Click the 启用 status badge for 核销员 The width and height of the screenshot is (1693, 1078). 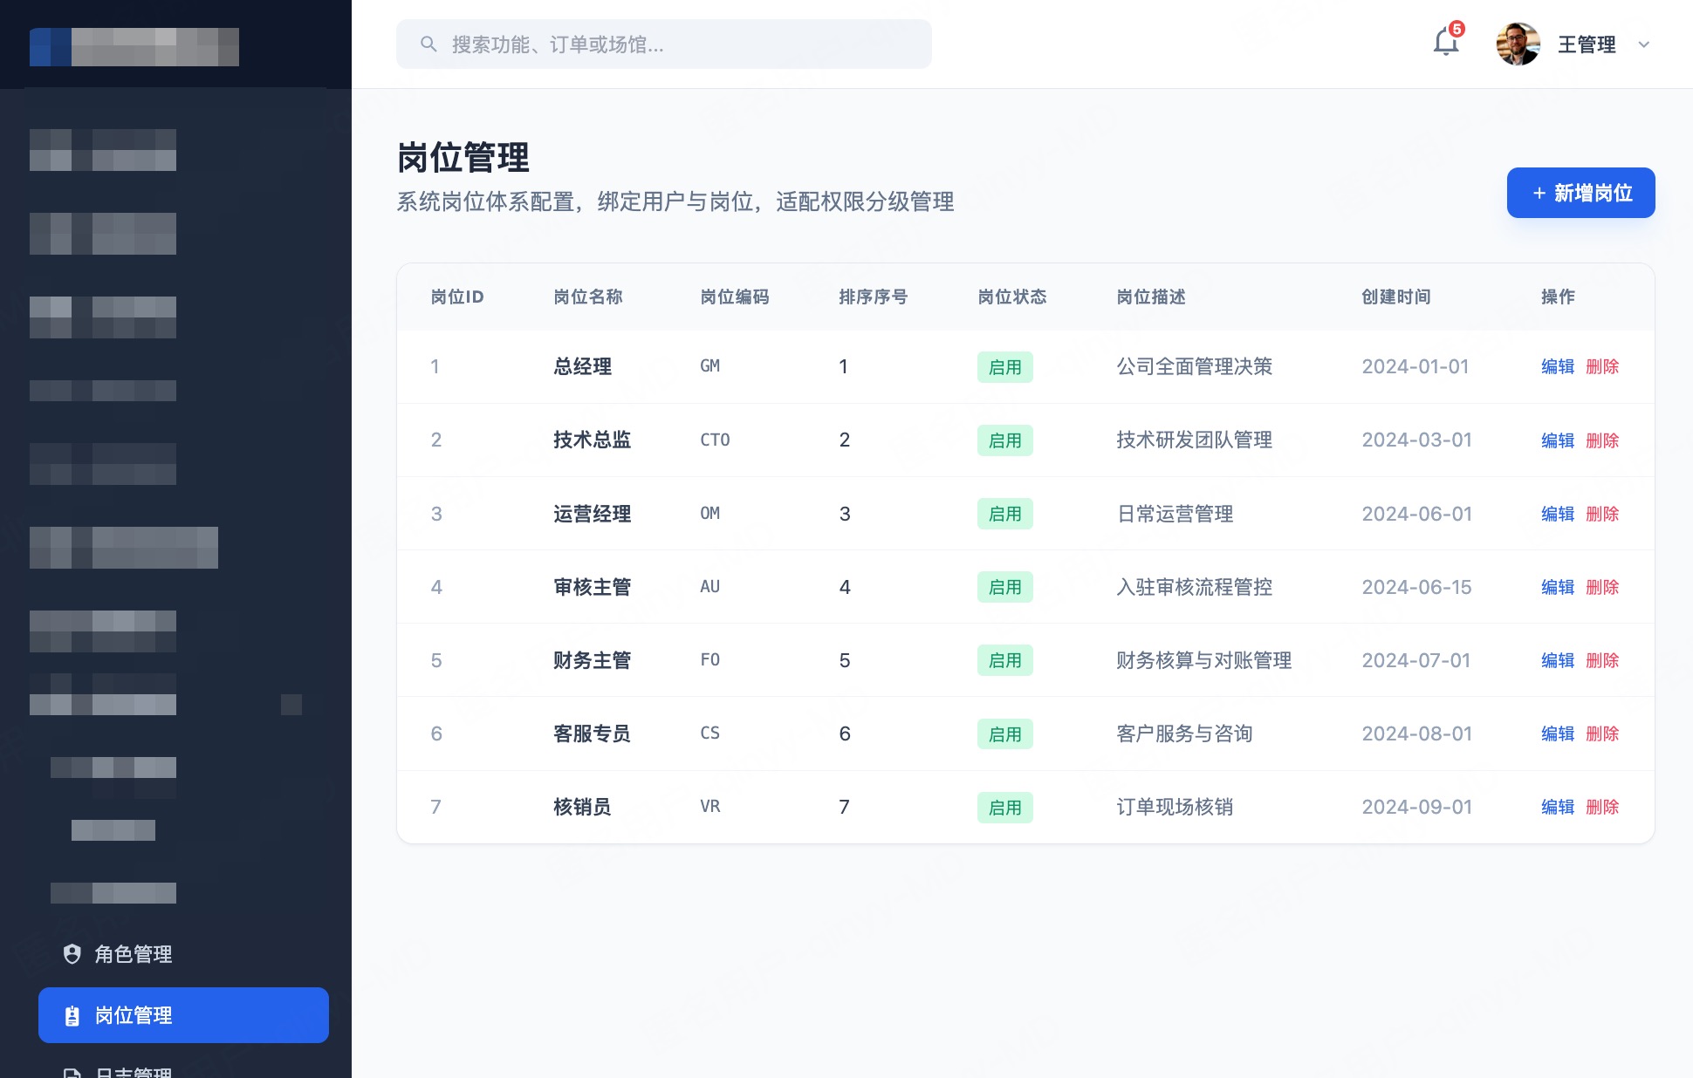click(1004, 808)
